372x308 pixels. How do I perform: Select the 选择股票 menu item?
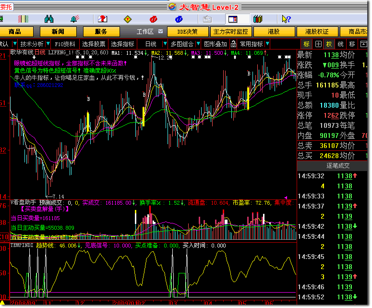tap(94, 44)
